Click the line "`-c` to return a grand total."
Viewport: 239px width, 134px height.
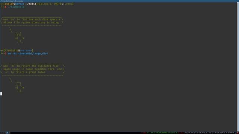coord(26,72)
